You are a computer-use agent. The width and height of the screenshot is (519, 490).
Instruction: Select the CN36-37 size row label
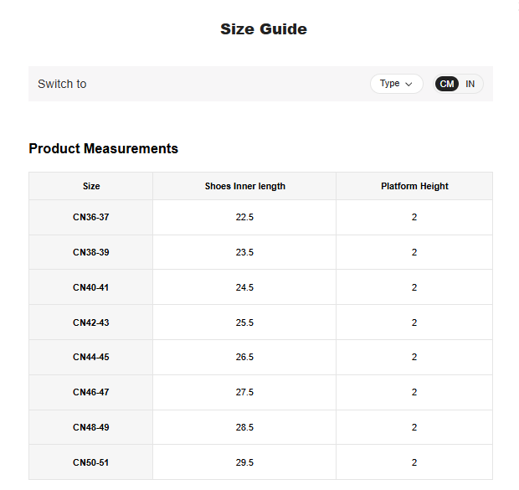coord(91,217)
